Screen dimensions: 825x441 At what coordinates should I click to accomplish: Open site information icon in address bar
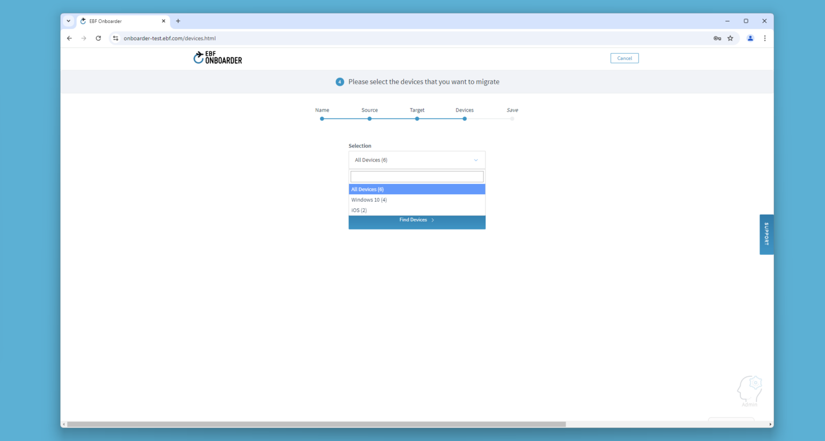(115, 38)
